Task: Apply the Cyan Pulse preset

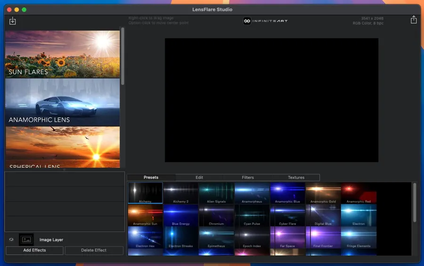Action: [252, 216]
